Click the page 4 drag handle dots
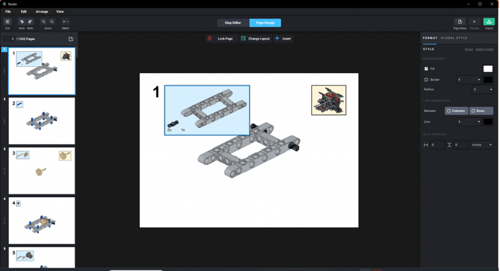Viewport: 500px width, 271px height. (x=4, y=220)
